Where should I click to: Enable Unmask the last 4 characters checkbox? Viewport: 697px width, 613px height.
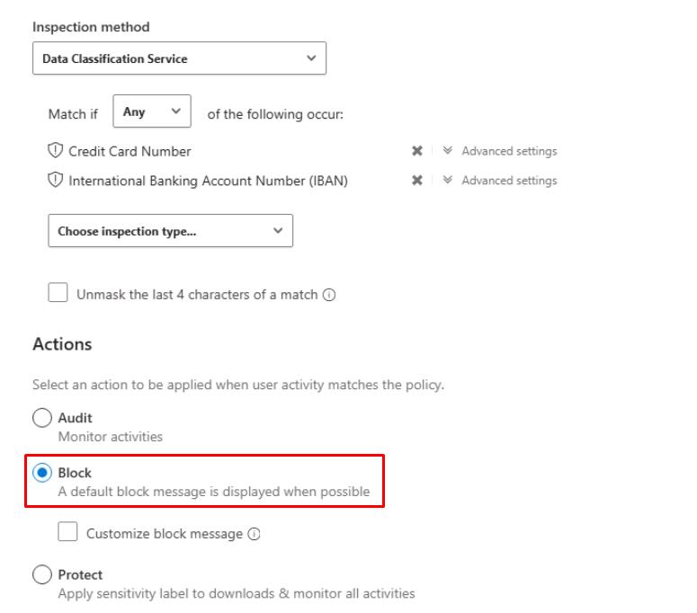tap(58, 293)
